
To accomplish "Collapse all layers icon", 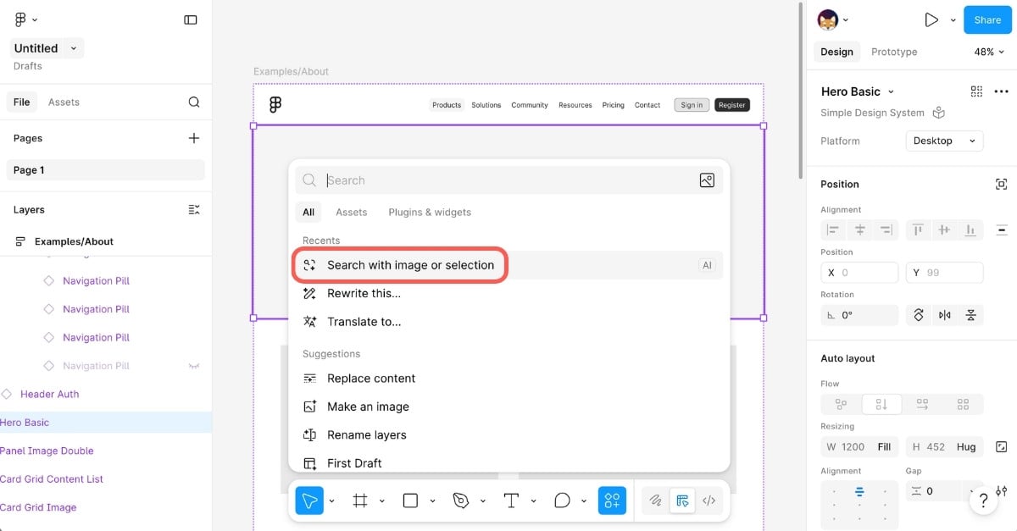I will pyautogui.click(x=194, y=210).
